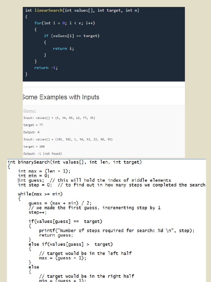Screen dimensions: 211x282
Task: Place cursor at 'int guess;' declaration
Action: [x=31, y=180]
